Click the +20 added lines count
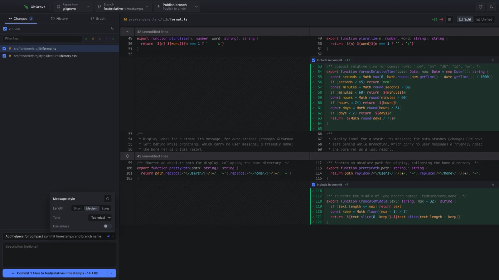 tap(434, 19)
